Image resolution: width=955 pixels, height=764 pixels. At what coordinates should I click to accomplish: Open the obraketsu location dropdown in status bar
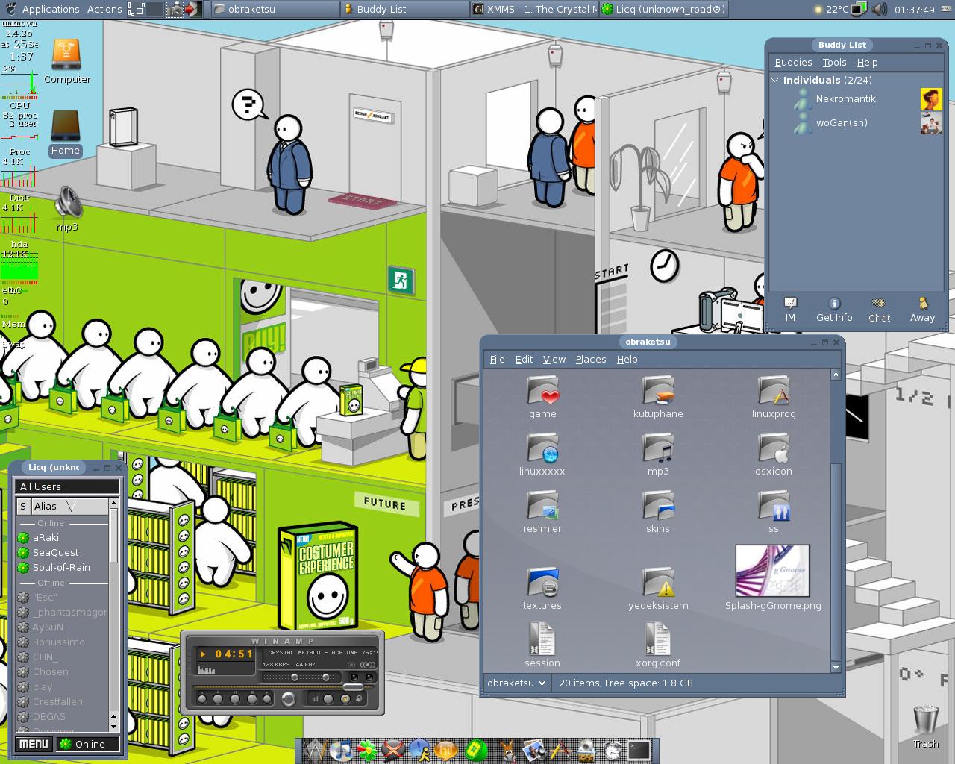[x=516, y=683]
